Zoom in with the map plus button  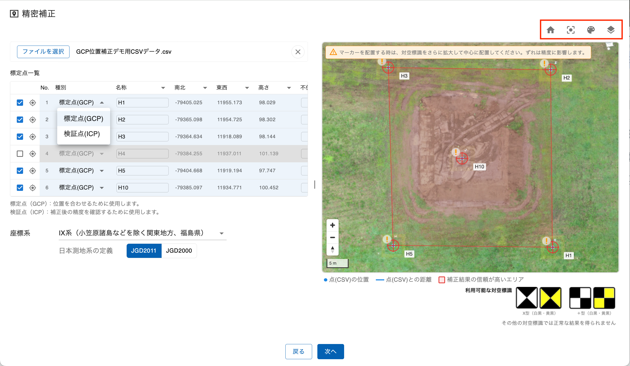(x=332, y=225)
